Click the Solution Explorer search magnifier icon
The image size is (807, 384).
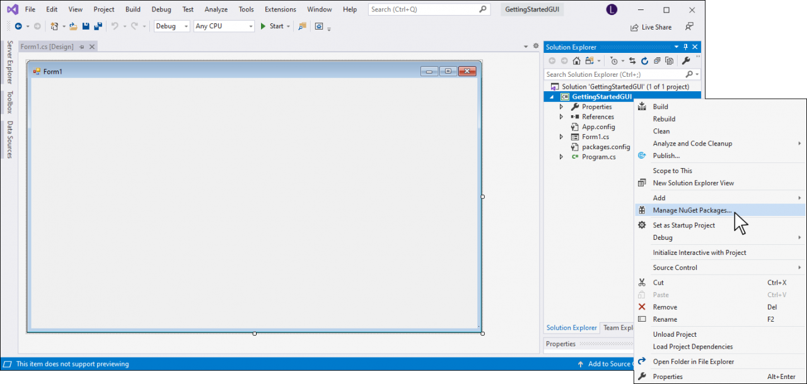pos(689,74)
